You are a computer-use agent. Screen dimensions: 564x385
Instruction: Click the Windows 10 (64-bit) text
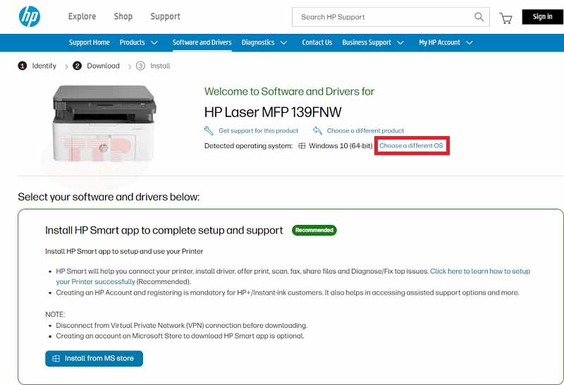coord(341,146)
